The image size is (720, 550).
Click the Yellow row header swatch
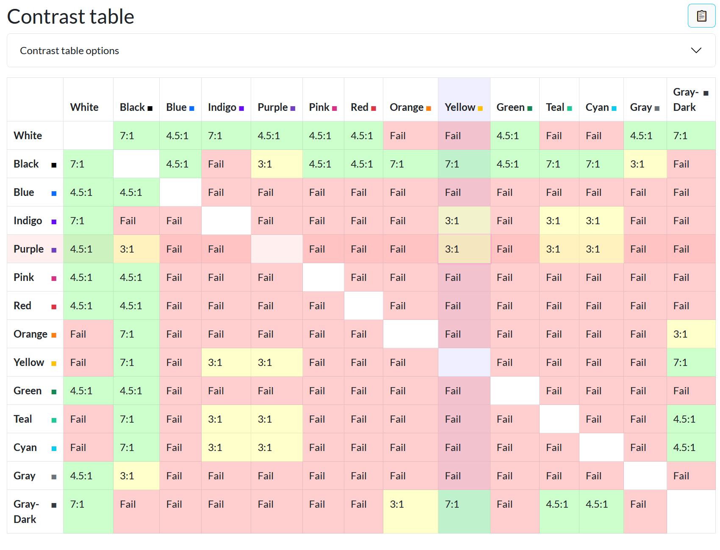pyautogui.click(x=54, y=363)
